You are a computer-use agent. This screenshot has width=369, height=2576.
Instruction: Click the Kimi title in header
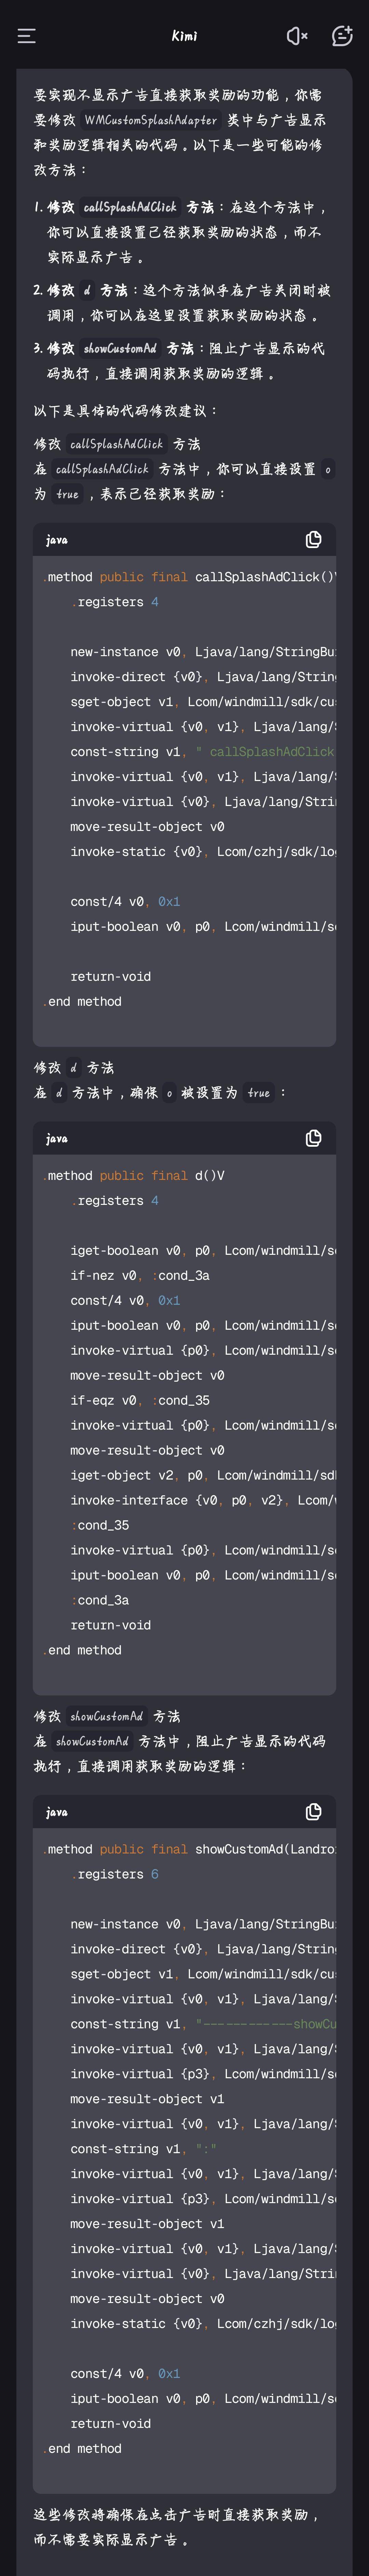(x=184, y=36)
